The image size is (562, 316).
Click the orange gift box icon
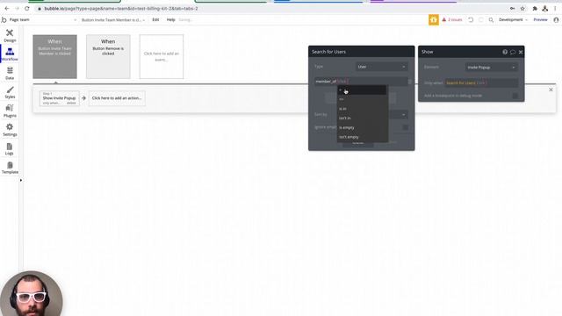point(433,20)
